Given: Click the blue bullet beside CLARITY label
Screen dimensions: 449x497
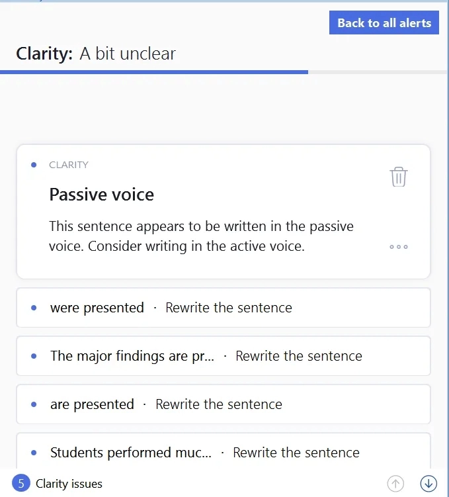Looking at the screenshot, I should [x=34, y=165].
